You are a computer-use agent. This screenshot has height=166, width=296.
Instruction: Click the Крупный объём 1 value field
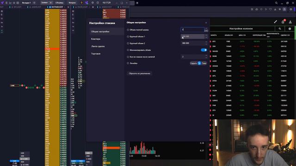192,36
